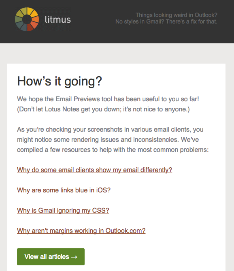Open "Why do some email clients show my email differently?"
The image size is (234, 271).
(x=94, y=170)
